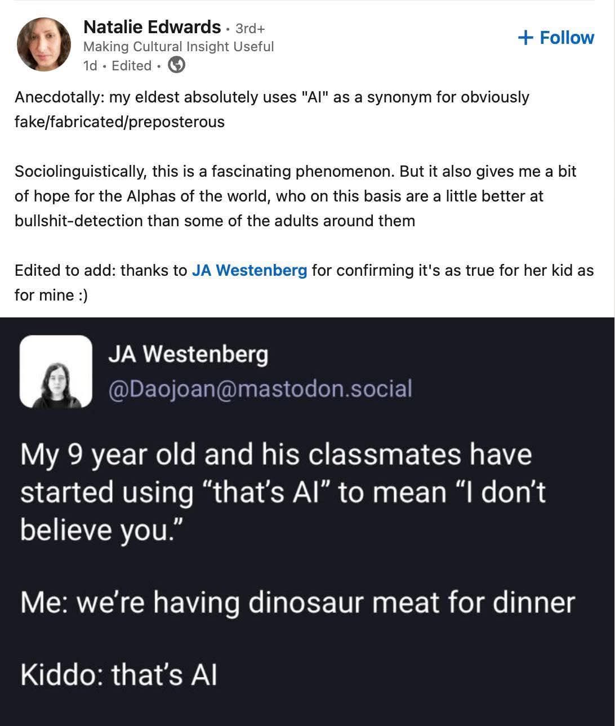615x726 pixels.
Task: Click the "fake/fabricated/preposterous" text
Action: (x=119, y=122)
